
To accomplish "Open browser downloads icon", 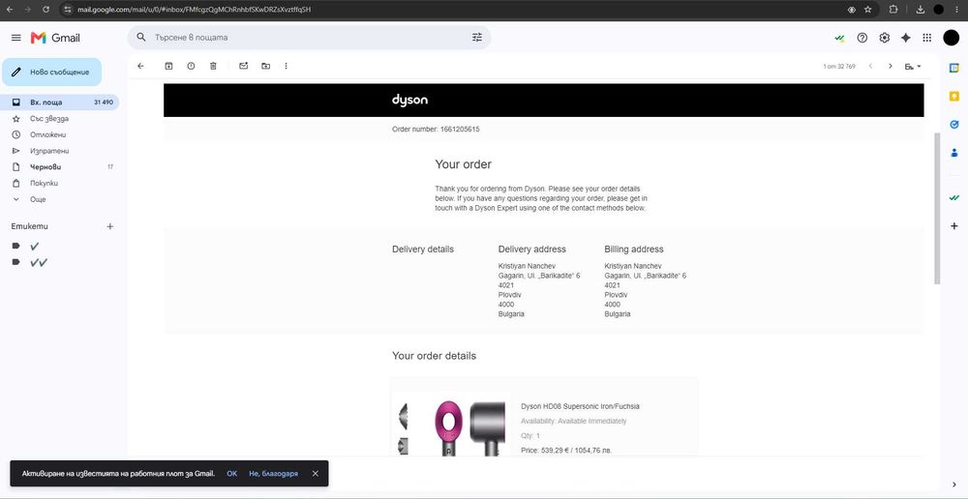I will [x=920, y=10].
